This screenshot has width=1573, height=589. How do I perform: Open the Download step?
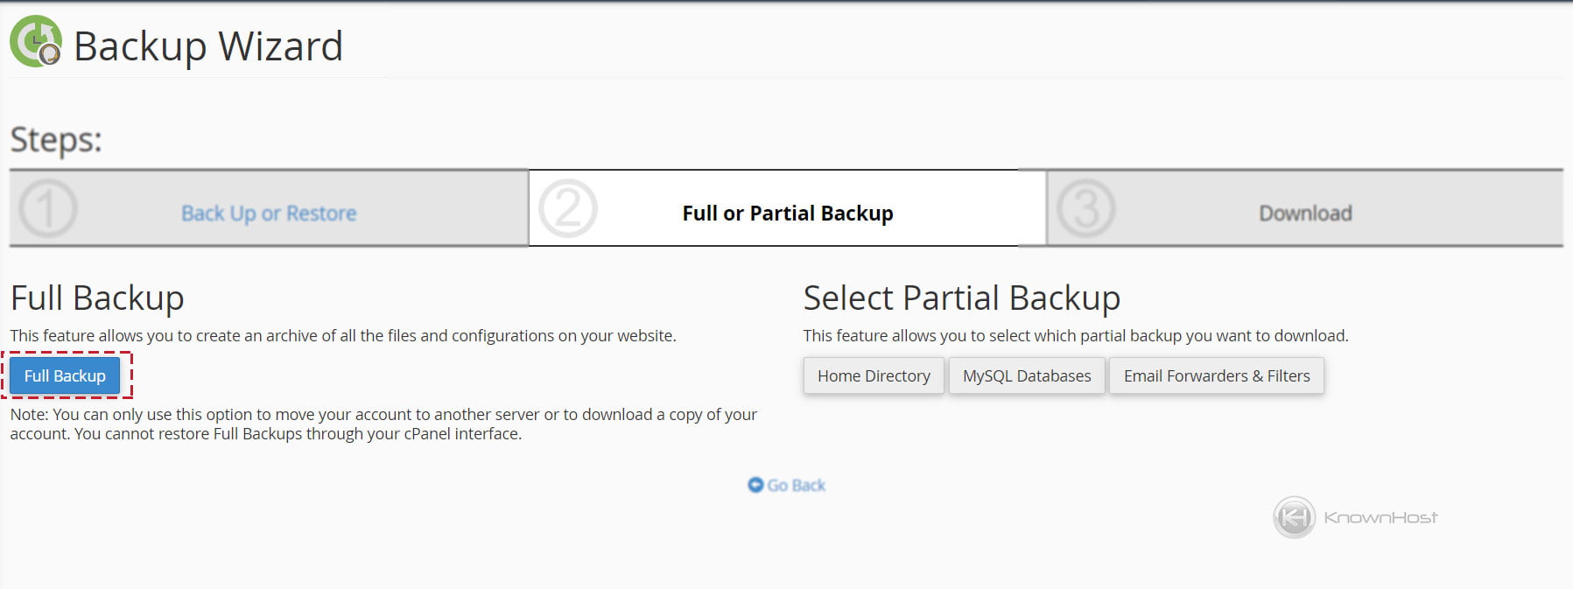(1304, 213)
